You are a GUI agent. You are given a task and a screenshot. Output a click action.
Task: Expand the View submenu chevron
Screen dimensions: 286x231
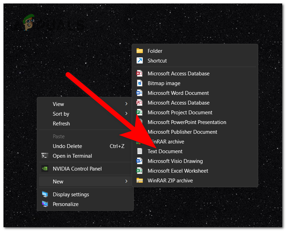(126, 104)
